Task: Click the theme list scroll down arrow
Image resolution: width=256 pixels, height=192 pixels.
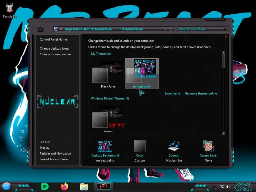Action: 224,133
